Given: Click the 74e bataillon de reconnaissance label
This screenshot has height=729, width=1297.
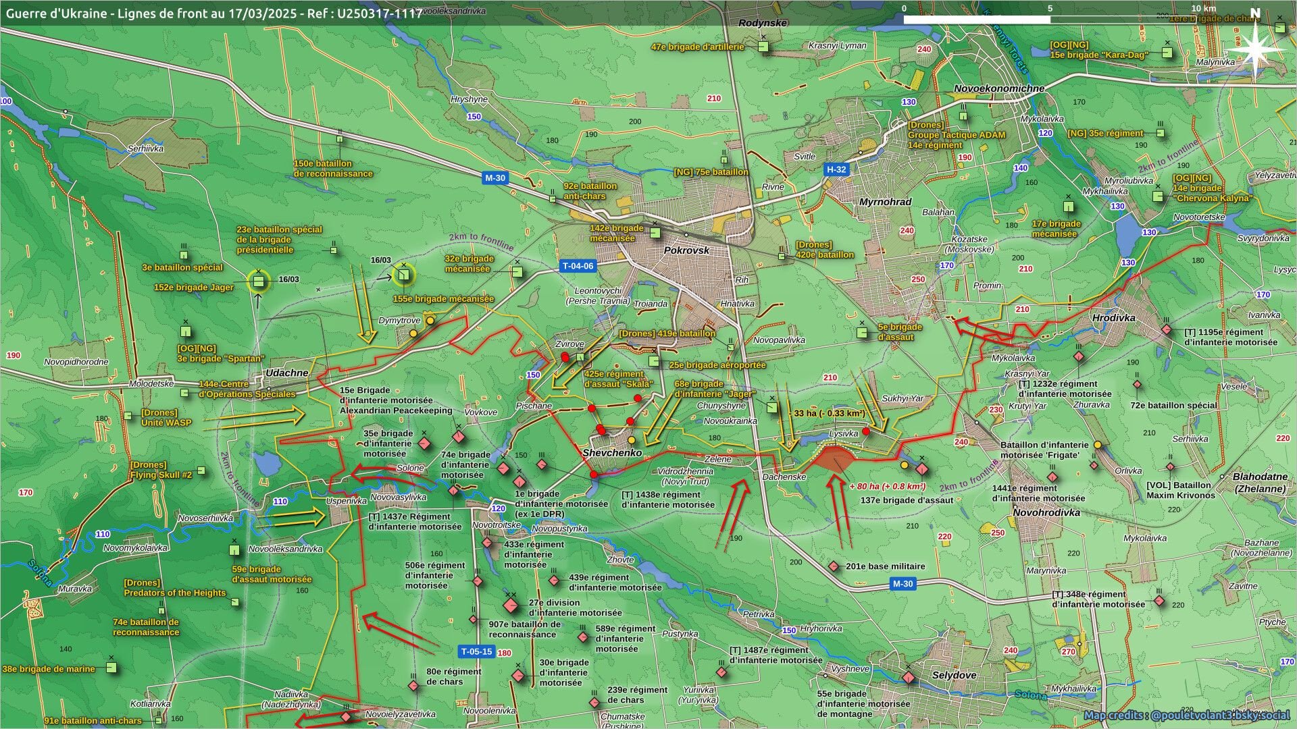Looking at the screenshot, I should coord(146,627).
